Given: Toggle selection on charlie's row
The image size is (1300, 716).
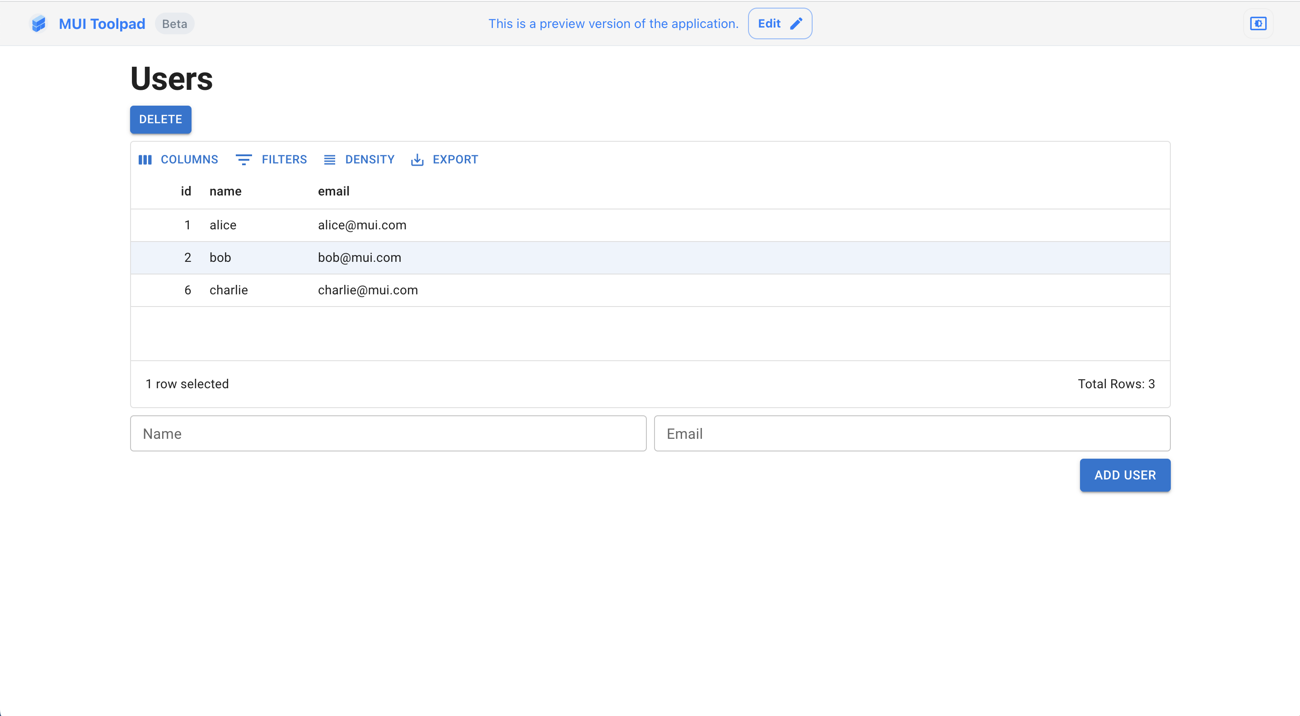Looking at the screenshot, I should (x=650, y=290).
